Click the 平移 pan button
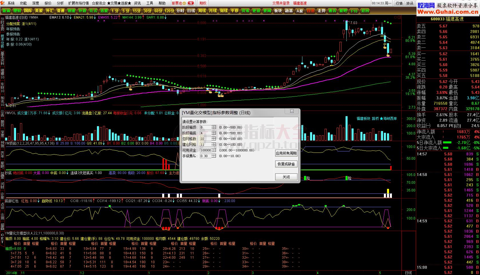 (x=235, y=11)
